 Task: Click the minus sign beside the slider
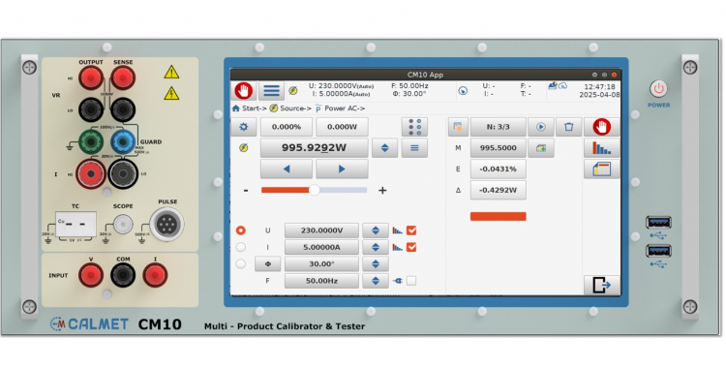click(x=246, y=190)
